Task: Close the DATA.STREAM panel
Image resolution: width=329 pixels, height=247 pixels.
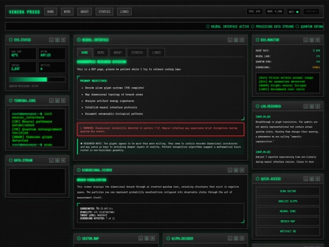Action: pyautogui.click(x=63, y=160)
